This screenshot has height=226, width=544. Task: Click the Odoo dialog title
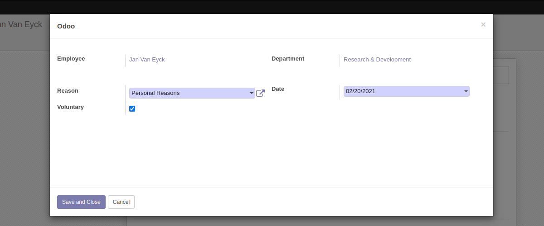[x=66, y=26]
